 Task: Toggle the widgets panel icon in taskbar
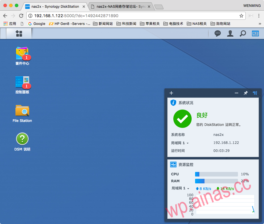pos(255,33)
